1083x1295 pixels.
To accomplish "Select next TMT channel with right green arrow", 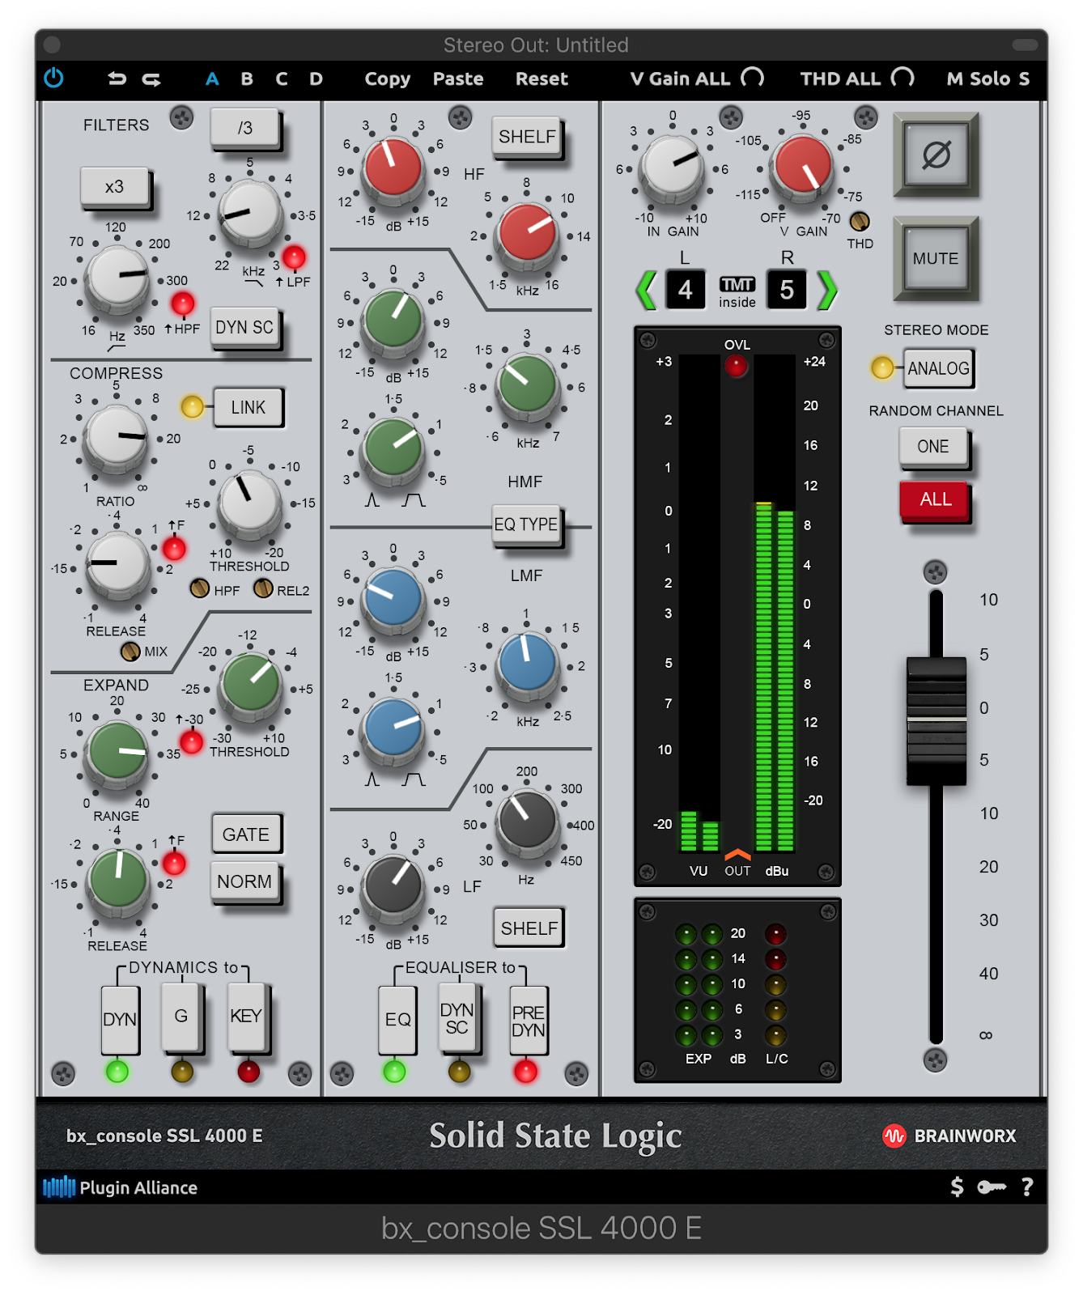I will pos(826,290).
